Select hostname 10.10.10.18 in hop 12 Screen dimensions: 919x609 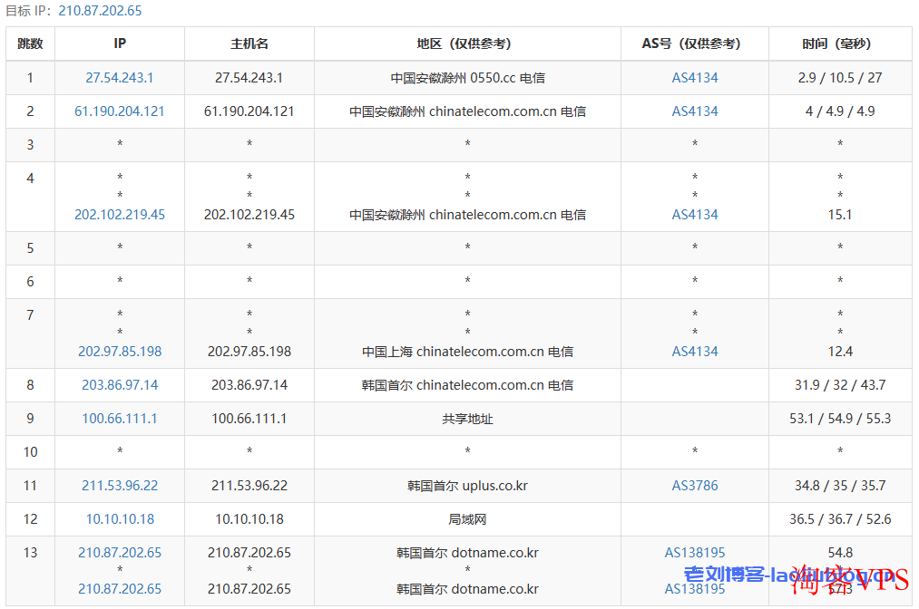[249, 518]
